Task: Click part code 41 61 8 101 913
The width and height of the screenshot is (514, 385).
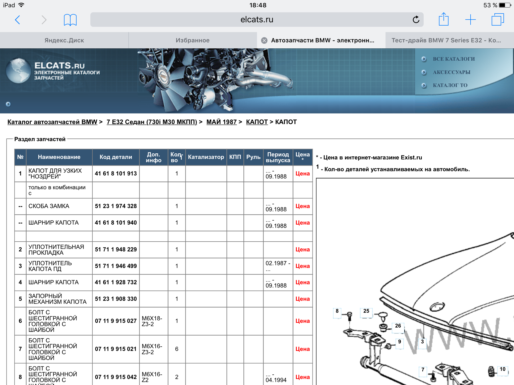Action: 116,173
